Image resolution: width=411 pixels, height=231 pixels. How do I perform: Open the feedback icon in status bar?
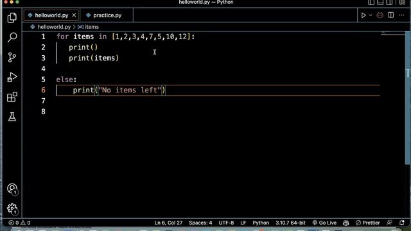pos(390,223)
